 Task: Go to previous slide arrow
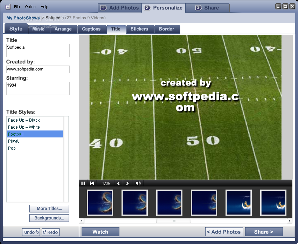119,183
